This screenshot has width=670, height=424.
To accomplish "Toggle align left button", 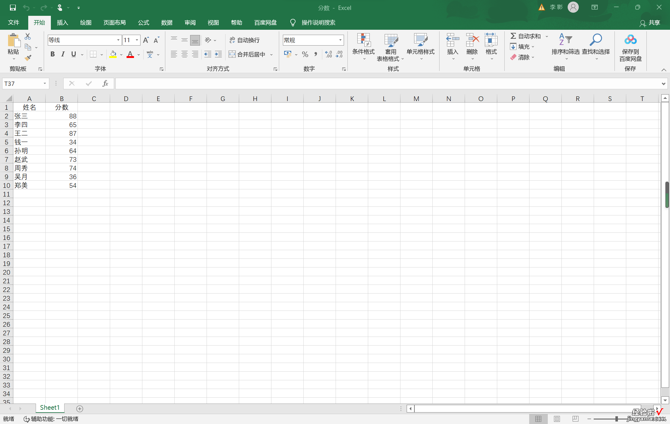I will [x=174, y=54].
